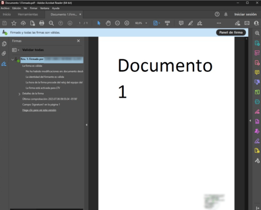Select the arrow selection tool
Viewport: 261px width, 210px height.
(x=99, y=23)
